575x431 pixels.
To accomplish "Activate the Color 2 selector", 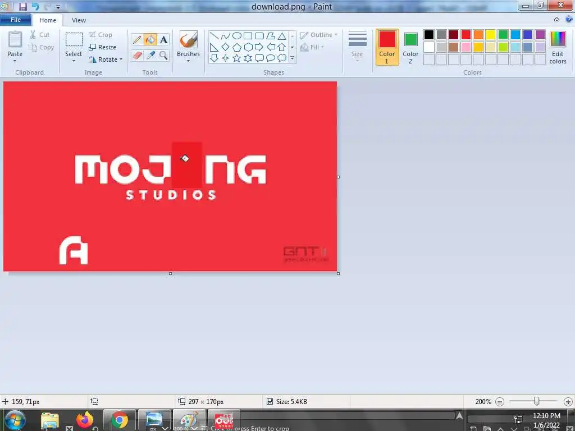I will [410, 47].
